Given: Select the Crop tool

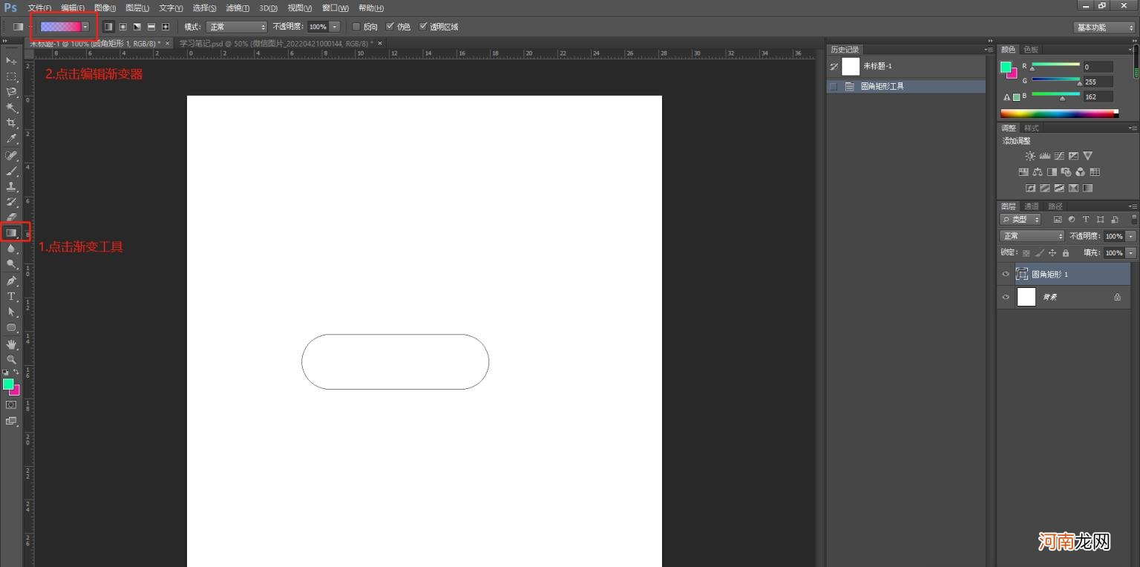Looking at the screenshot, I should coord(11,123).
